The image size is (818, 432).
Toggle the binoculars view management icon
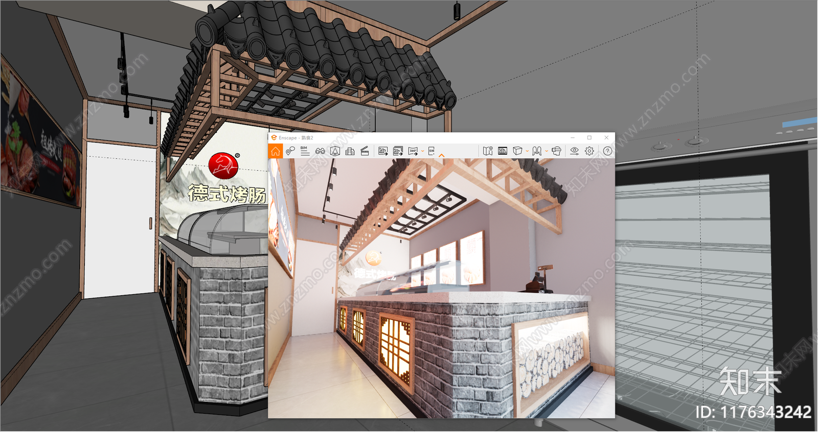click(x=320, y=151)
